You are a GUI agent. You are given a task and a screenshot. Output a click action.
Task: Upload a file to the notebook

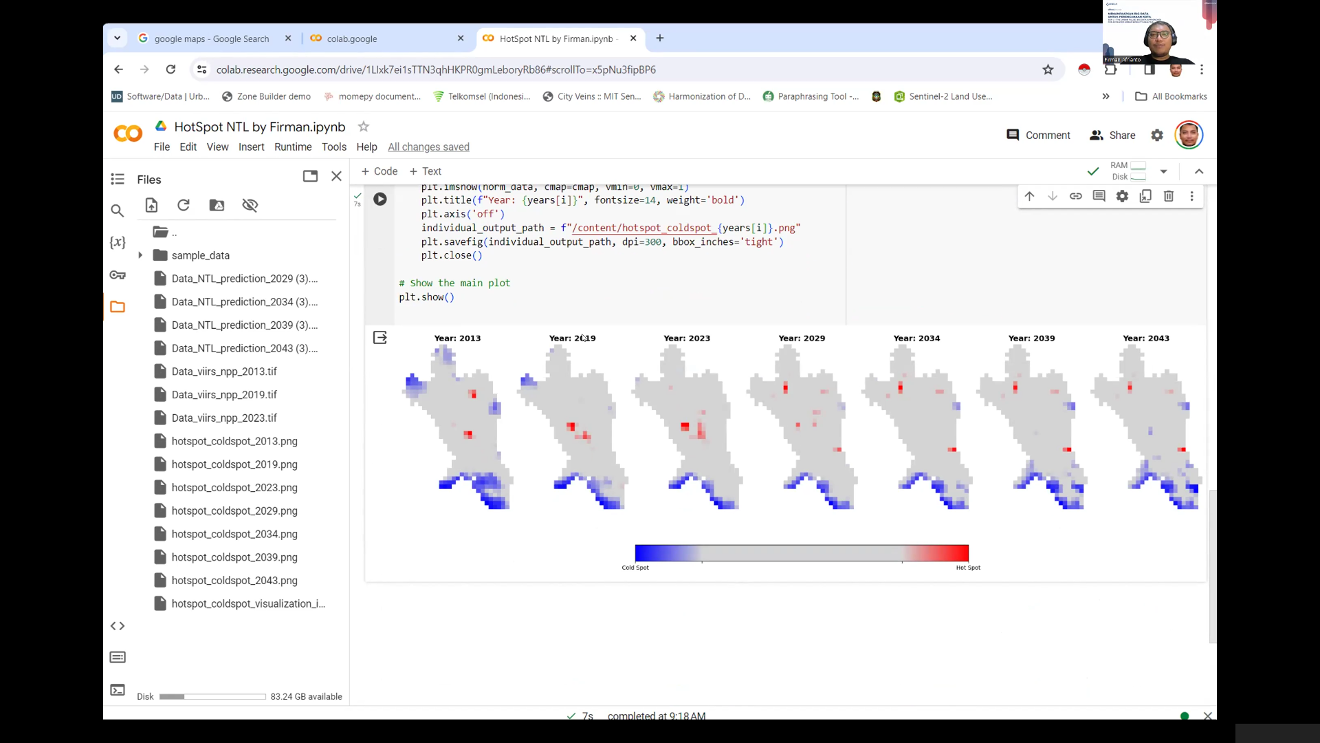tap(151, 205)
